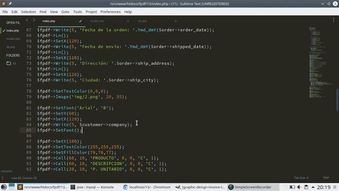Open the Project menu
This screenshot has height=191, width=339.
pos(91,12)
